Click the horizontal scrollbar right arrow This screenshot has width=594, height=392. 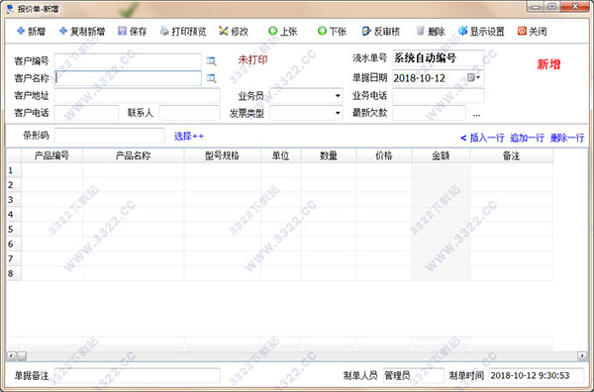[x=582, y=355]
